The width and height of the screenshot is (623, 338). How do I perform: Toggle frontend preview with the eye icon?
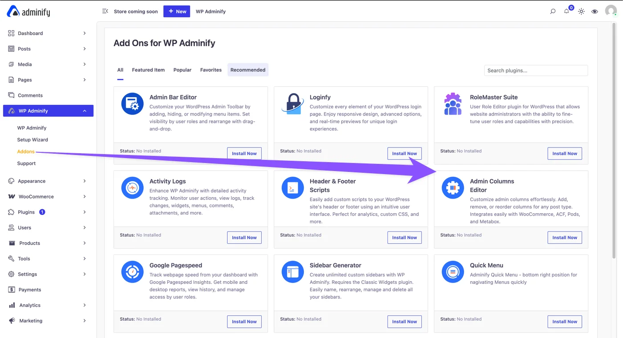coord(595,11)
